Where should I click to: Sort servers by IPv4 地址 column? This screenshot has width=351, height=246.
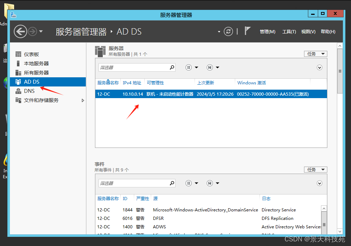click(x=132, y=83)
